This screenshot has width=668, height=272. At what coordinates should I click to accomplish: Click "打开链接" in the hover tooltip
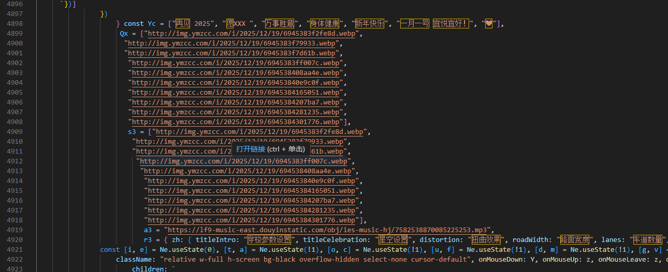(x=251, y=149)
